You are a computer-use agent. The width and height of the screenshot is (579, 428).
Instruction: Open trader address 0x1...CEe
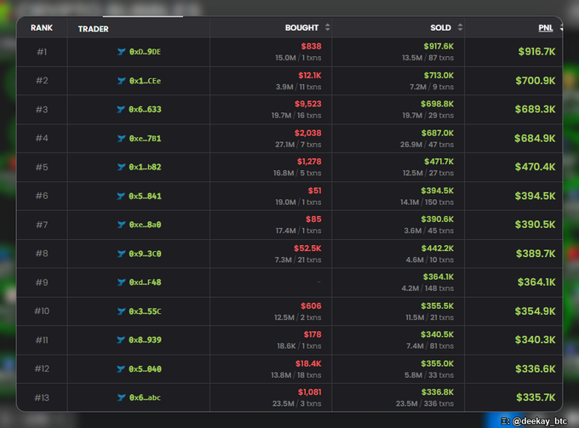[x=145, y=81]
